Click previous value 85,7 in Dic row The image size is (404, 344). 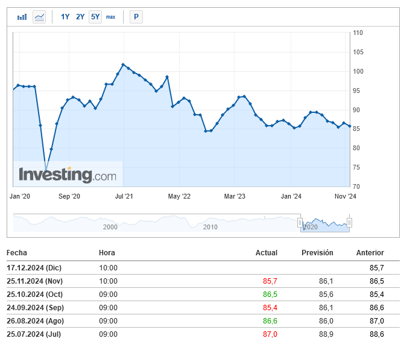coord(377,268)
